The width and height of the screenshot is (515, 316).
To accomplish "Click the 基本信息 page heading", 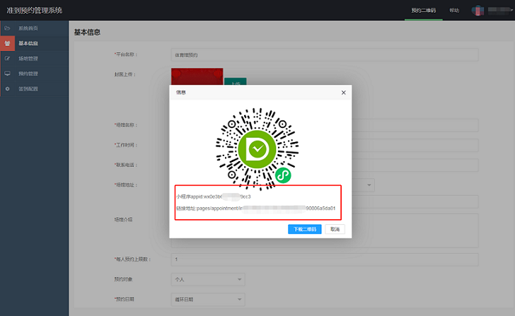I will 87,32.
